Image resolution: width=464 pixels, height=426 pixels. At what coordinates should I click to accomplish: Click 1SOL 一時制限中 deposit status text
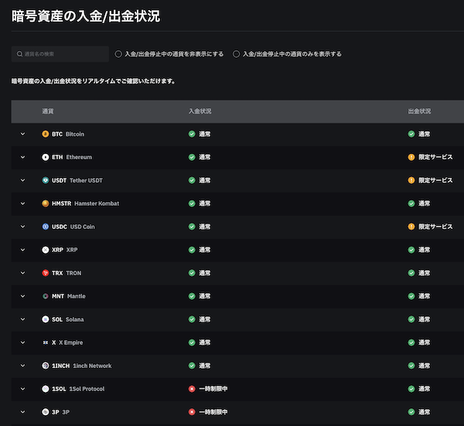[x=213, y=389]
